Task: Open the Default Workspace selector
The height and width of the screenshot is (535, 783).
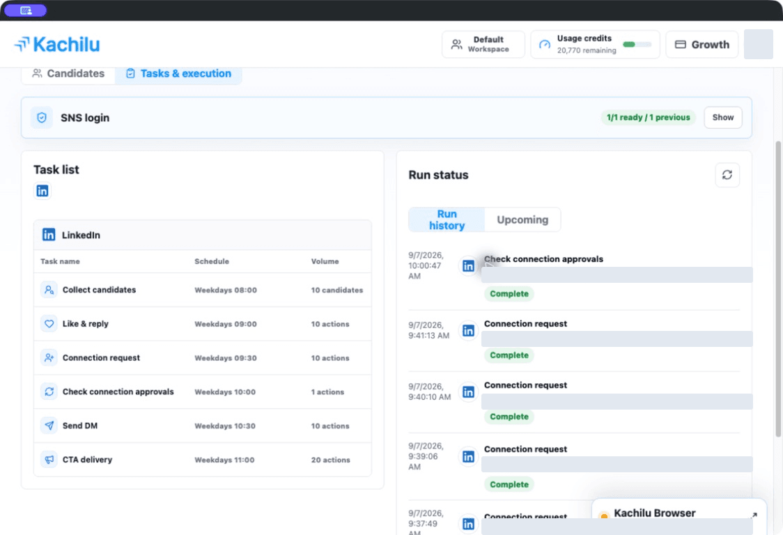Action: pyautogui.click(x=483, y=45)
